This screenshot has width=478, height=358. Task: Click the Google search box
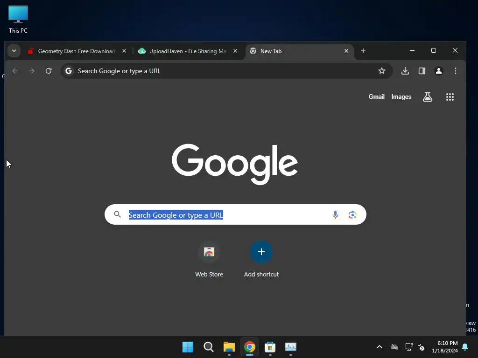pos(235,214)
